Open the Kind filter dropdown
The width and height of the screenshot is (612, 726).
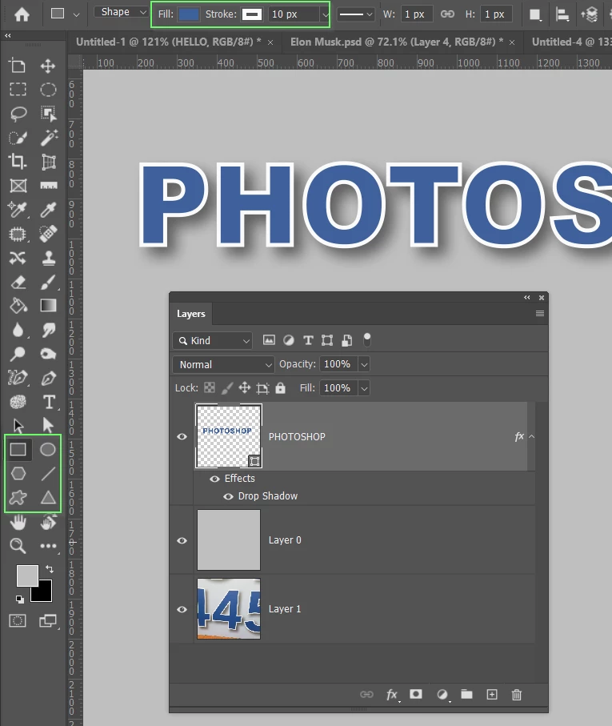coord(212,341)
